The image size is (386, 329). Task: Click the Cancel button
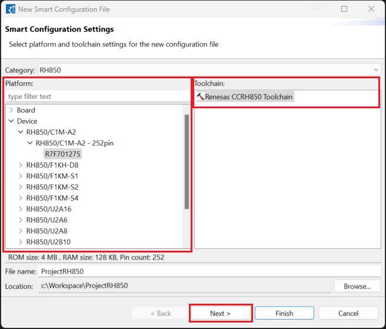click(348, 313)
